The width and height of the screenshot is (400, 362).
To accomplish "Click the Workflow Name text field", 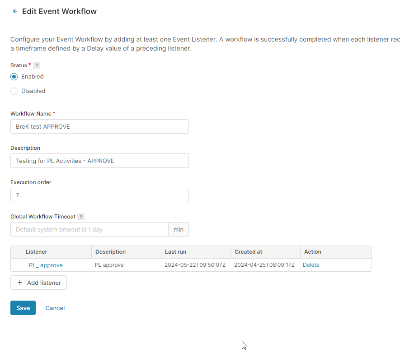I will pos(99,126).
